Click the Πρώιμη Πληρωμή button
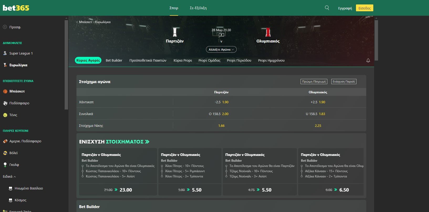The width and height of the screenshot is (429, 212). pyautogui.click(x=314, y=82)
